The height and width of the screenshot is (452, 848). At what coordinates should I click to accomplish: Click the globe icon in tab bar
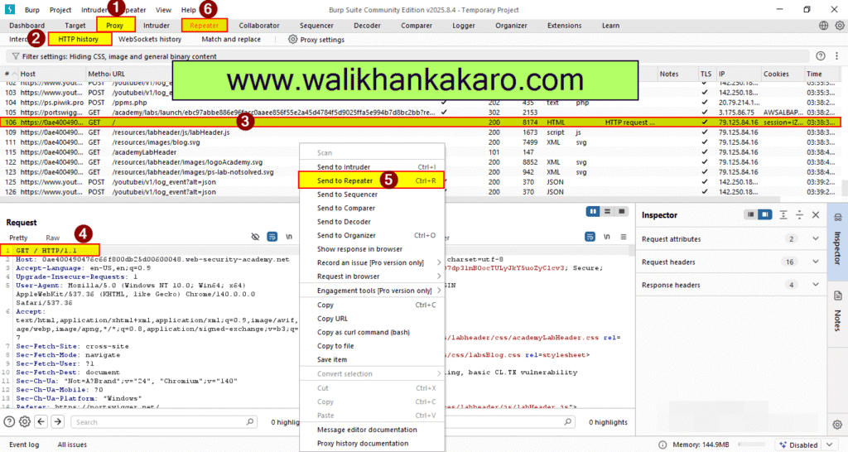click(x=823, y=26)
